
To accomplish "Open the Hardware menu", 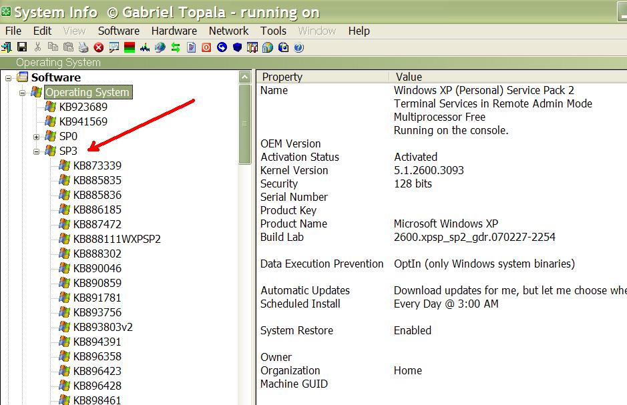I will click(174, 31).
